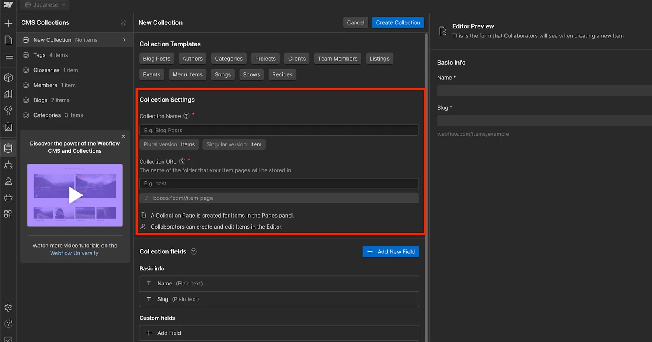Image resolution: width=652 pixels, height=342 pixels.
Task: Click the Collection URL input field
Action: 279,183
